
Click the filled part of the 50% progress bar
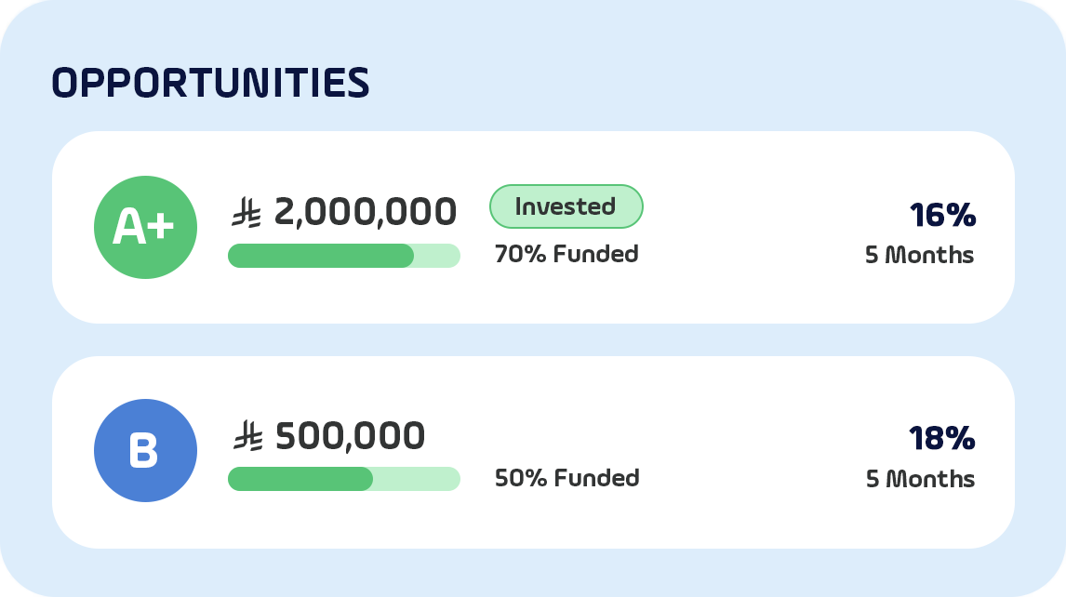click(x=300, y=479)
